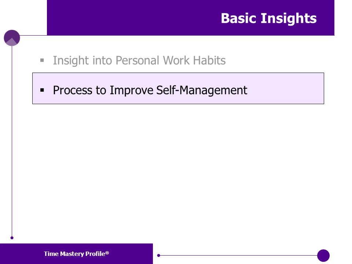The image size is (352, 264).
Task: Click the Time Mastery Profile footer label
Action: [76, 254]
